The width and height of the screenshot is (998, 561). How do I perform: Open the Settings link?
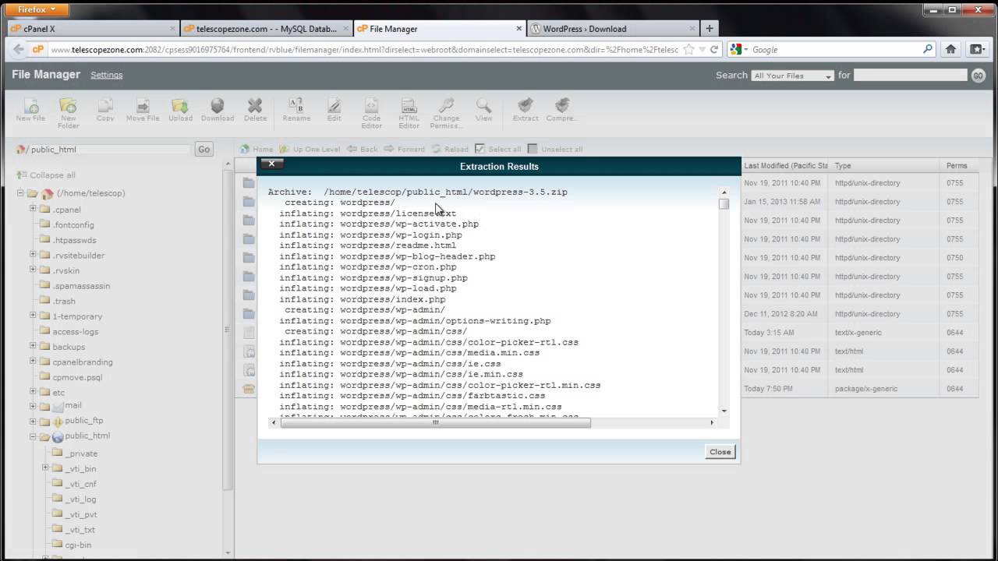107,75
